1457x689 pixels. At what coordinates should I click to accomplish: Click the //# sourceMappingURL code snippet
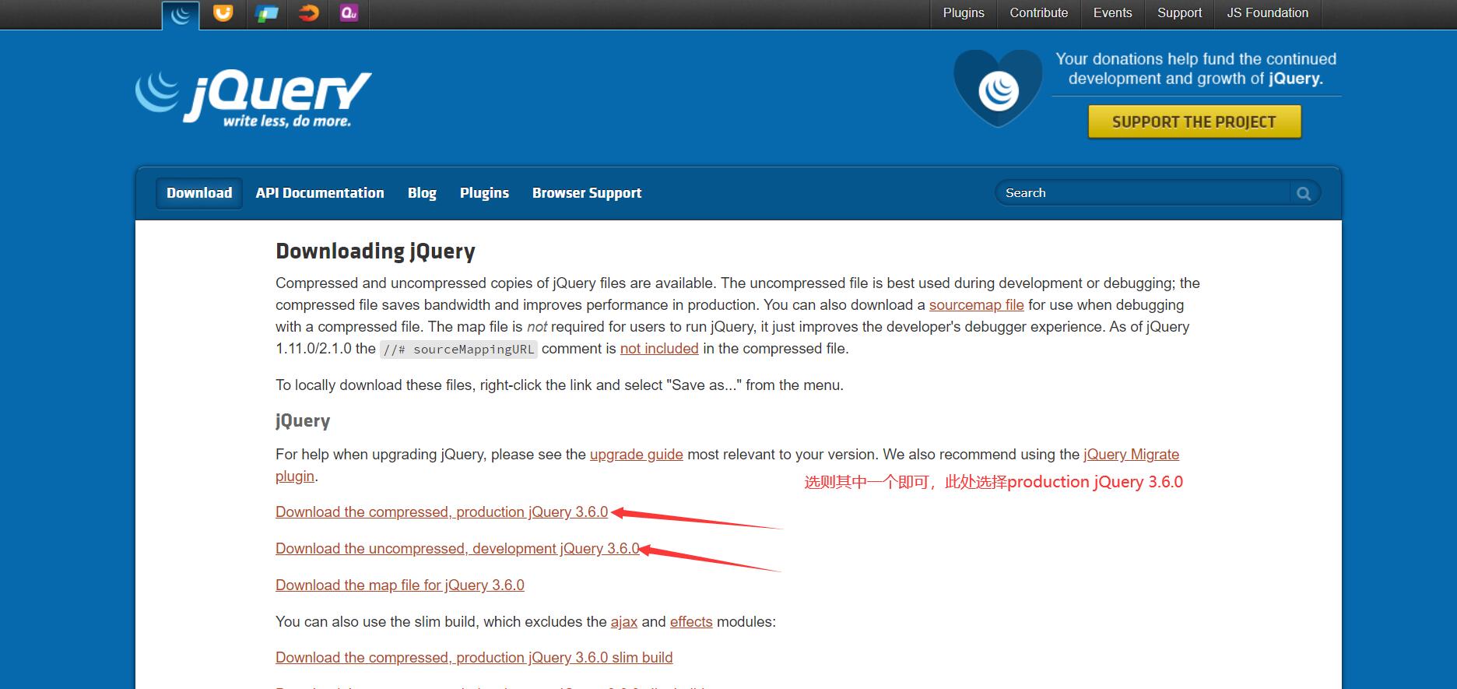[458, 350]
